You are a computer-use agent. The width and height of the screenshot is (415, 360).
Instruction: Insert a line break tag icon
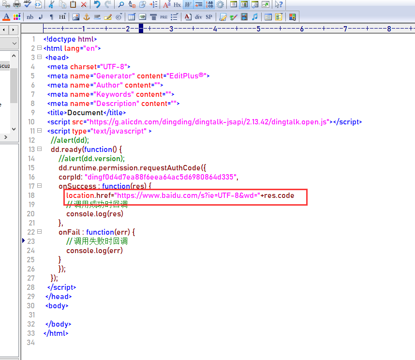[41, 17]
